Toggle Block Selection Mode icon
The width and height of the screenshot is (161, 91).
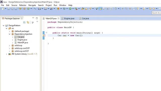pyautogui.click(x=107, y=9)
